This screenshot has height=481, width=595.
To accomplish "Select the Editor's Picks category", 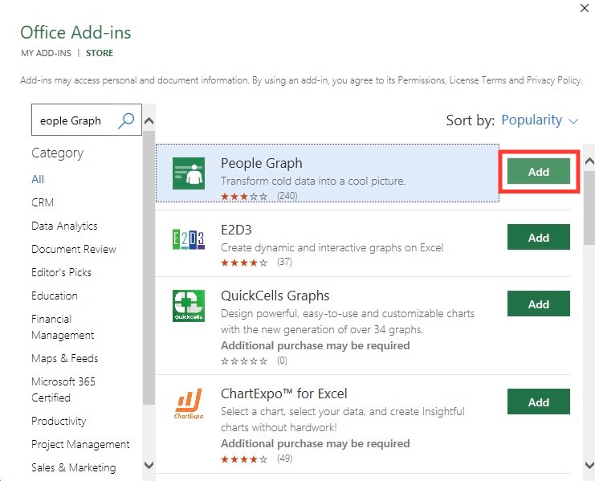I will (62, 272).
